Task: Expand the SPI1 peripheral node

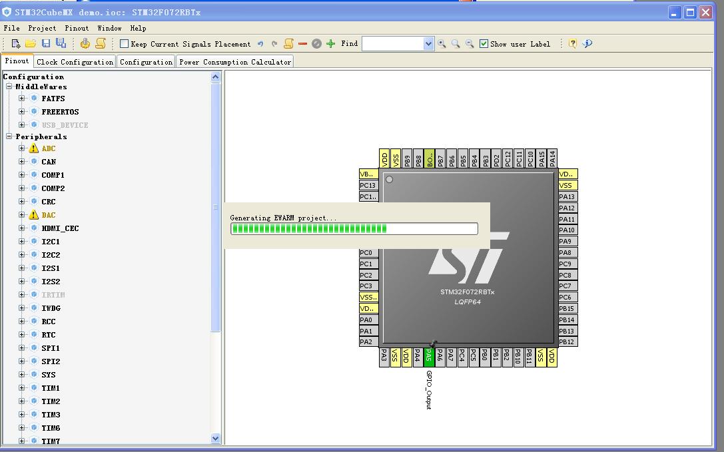Action: (x=22, y=347)
